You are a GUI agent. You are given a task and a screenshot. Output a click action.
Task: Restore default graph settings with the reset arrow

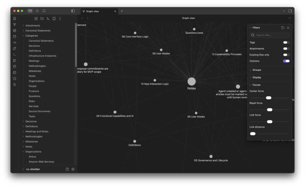point(283,27)
